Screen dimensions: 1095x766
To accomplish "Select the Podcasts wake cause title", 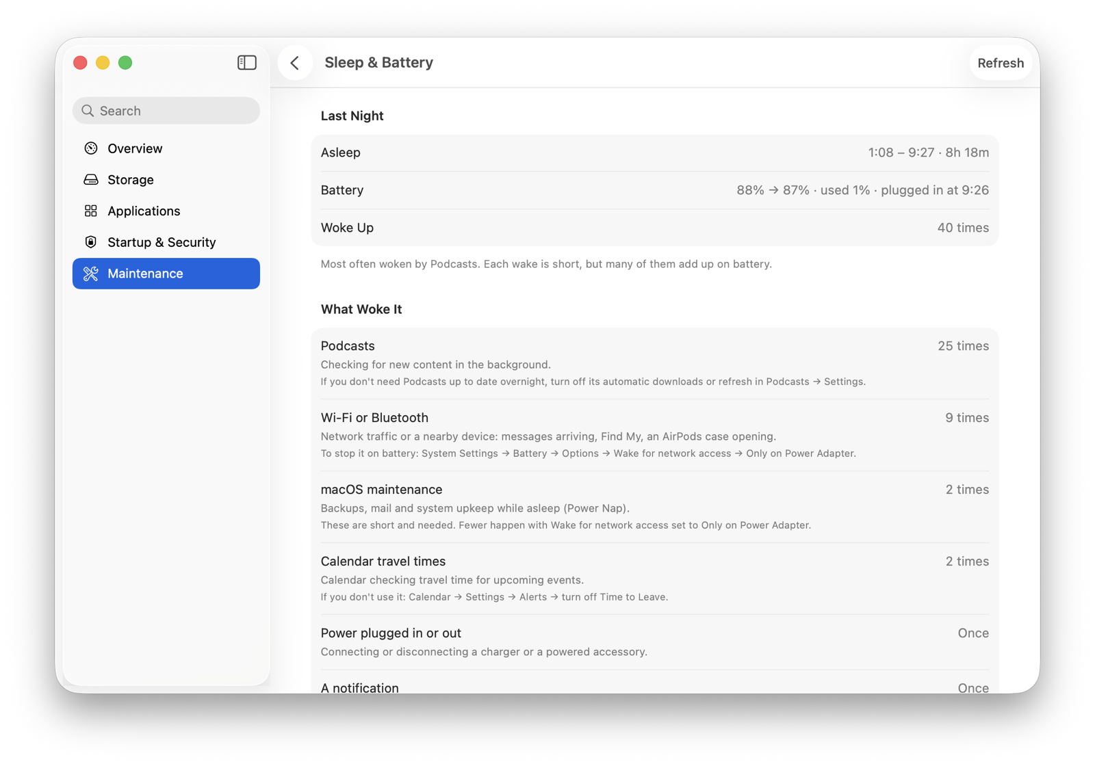I will pos(348,346).
